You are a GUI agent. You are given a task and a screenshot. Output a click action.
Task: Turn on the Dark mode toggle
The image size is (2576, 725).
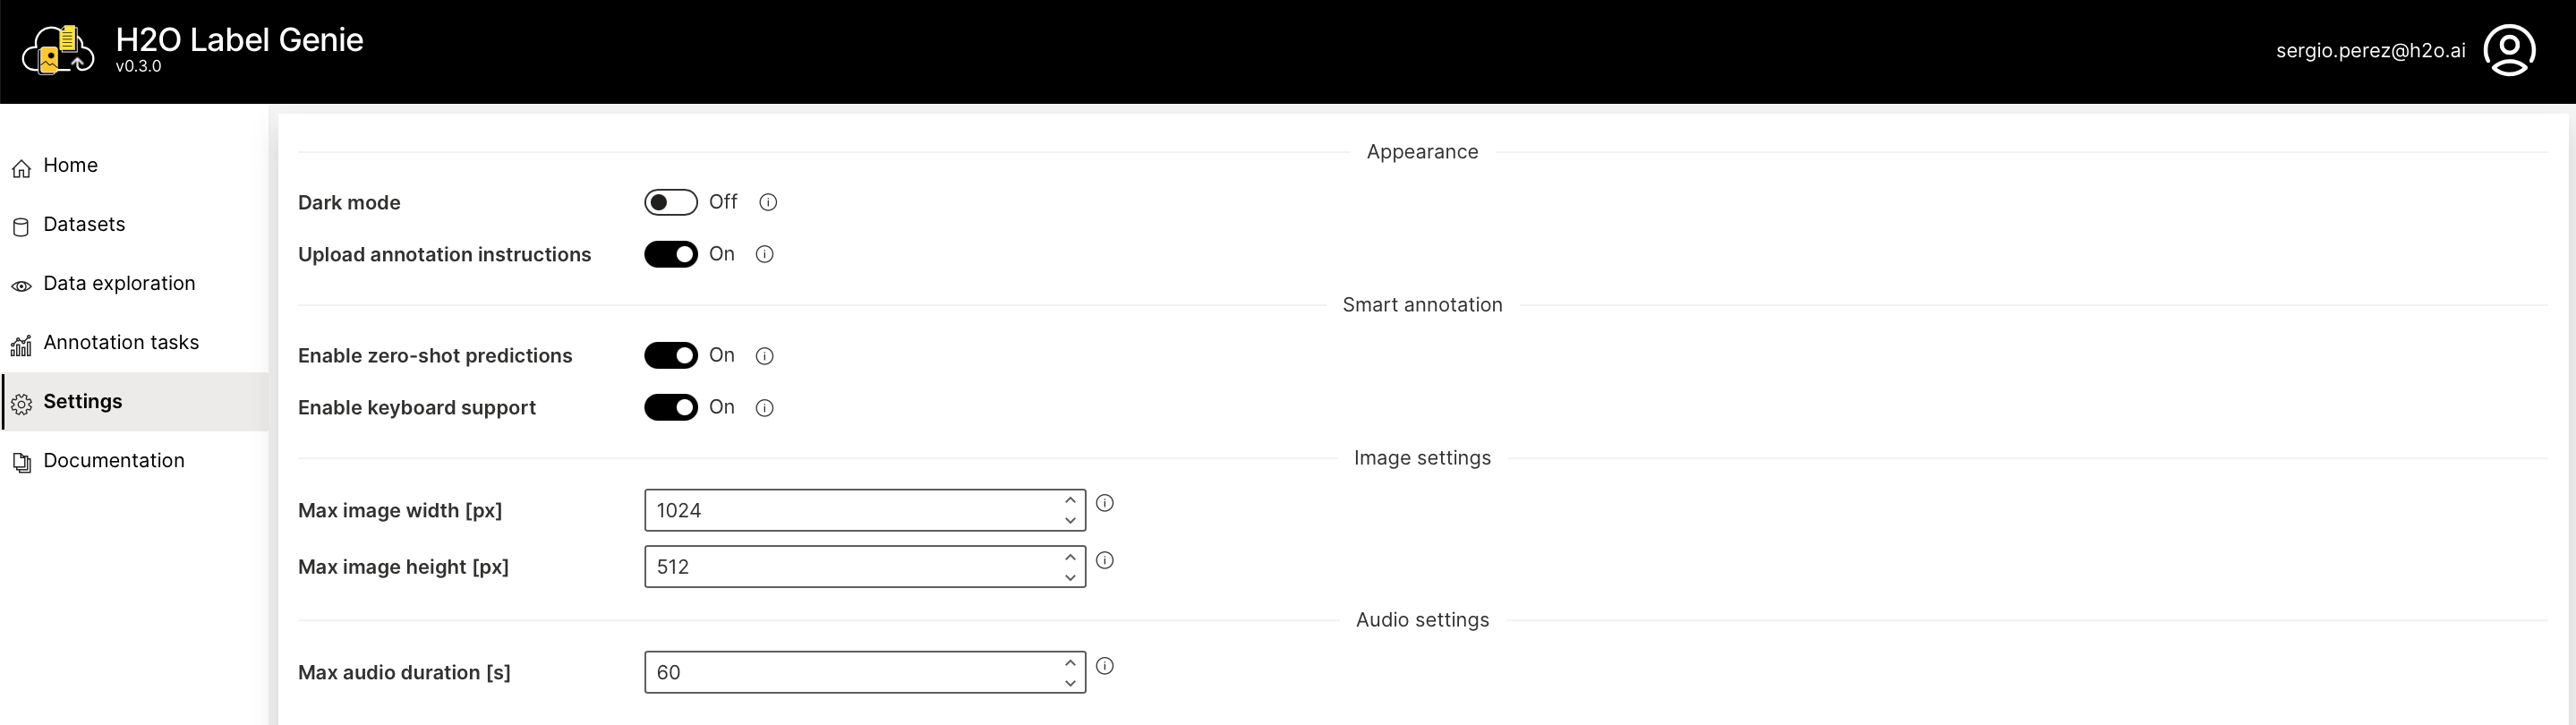click(670, 202)
